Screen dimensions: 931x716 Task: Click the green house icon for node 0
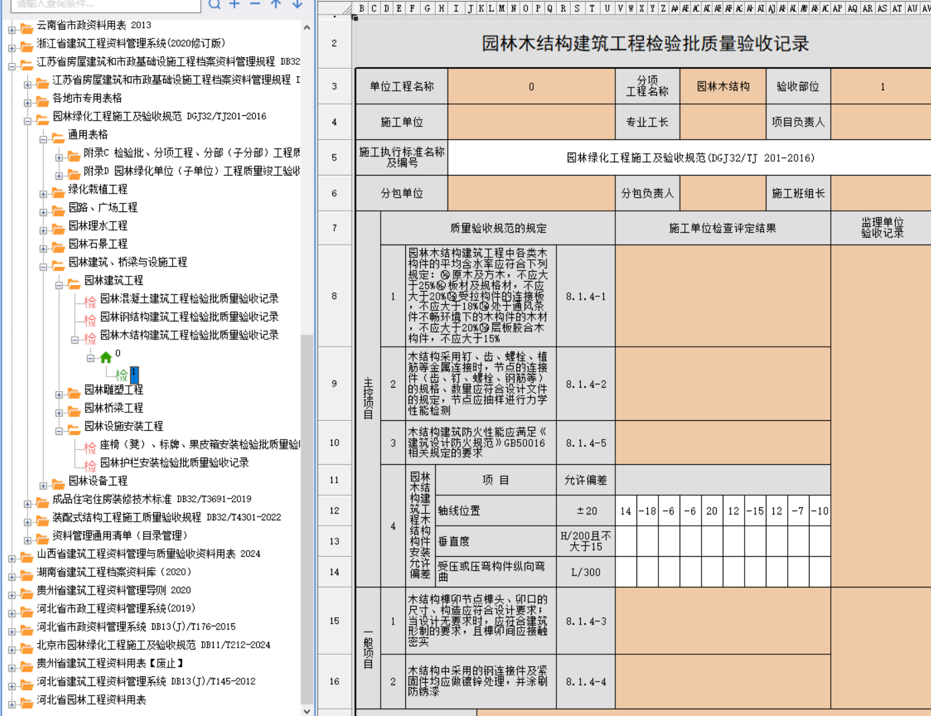(x=106, y=358)
